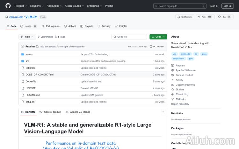Open the Pull requests tab
Viewport: 239px width, 149px height.
pyautogui.click(x=51, y=26)
